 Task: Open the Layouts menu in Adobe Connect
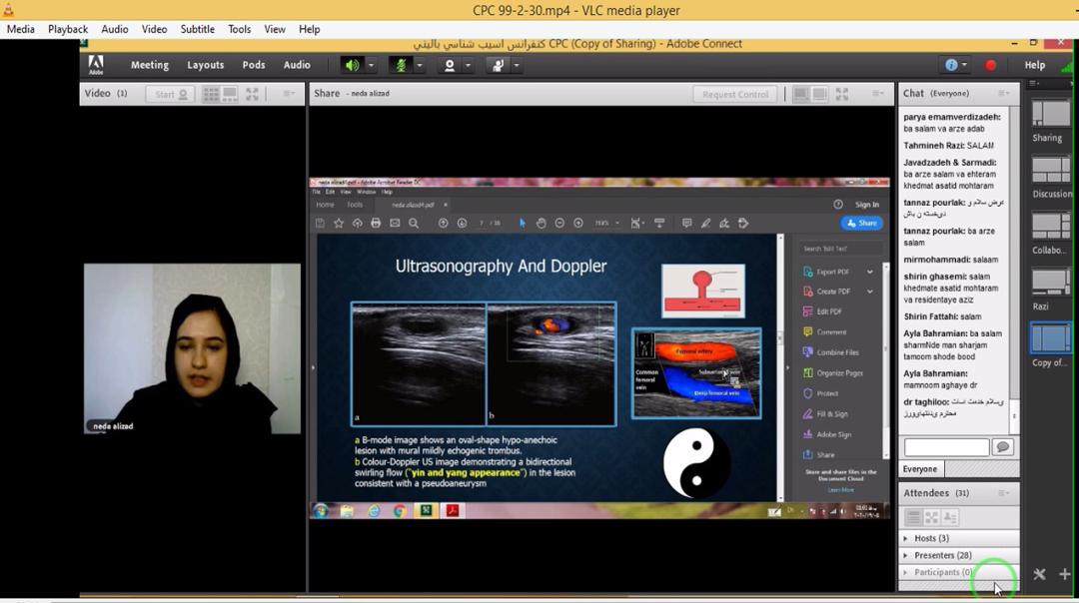(205, 65)
